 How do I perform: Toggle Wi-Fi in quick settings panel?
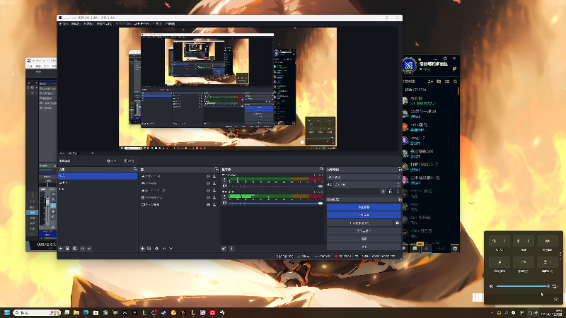[x=495, y=241]
